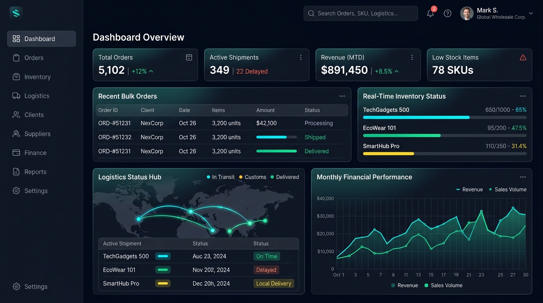The height and width of the screenshot is (303, 543).
Task: Click Total Orders card icon
Action: pyautogui.click(x=189, y=58)
